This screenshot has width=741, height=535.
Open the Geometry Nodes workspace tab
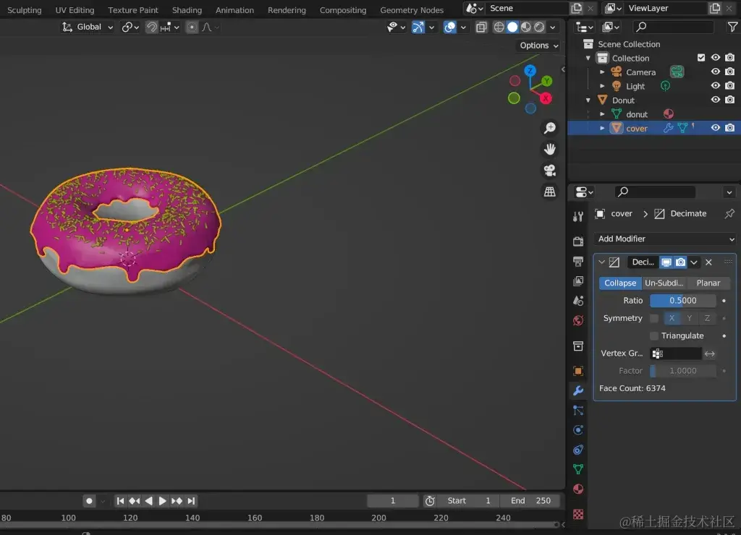coord(411,10)
